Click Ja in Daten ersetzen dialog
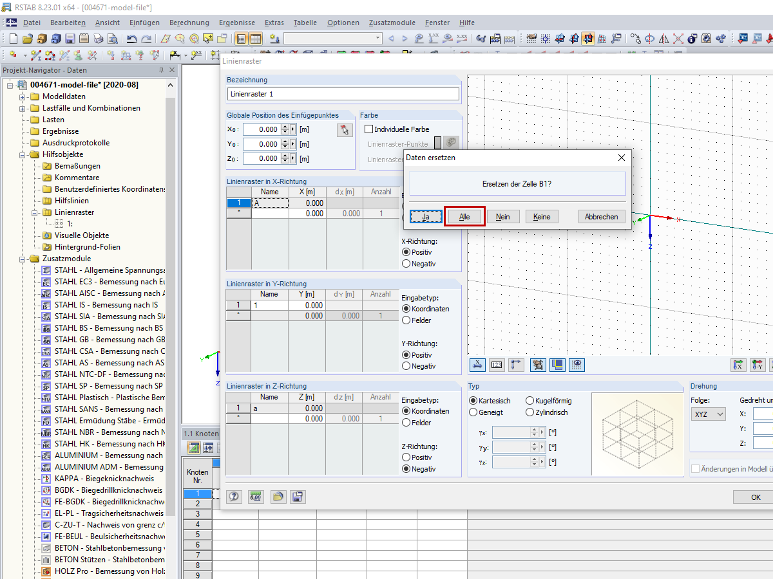Image resolution: width=773 pixels, height=579 pixels. (426, 217)
